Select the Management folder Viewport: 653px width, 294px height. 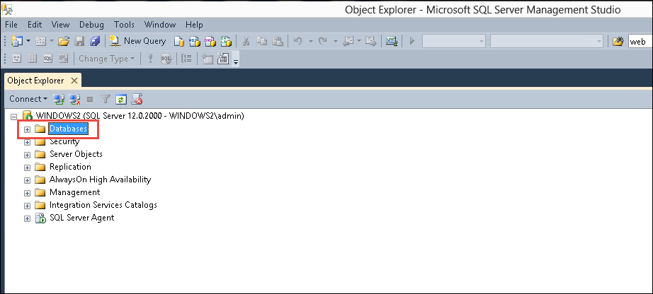point(74,192)
